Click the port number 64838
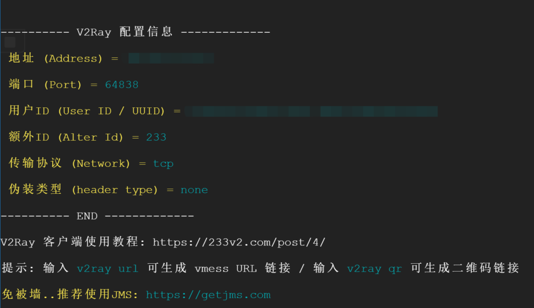 [122, 84]
